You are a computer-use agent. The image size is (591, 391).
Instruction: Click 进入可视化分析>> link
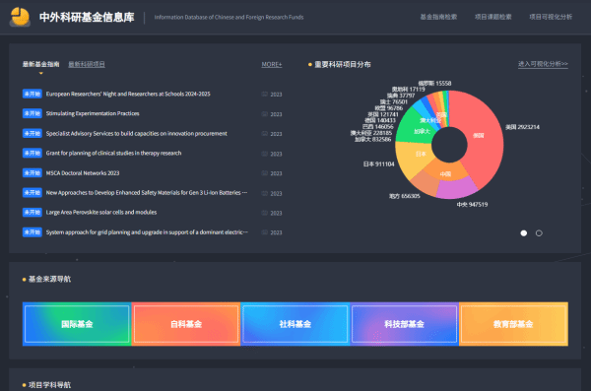click(x=543, y=64)
